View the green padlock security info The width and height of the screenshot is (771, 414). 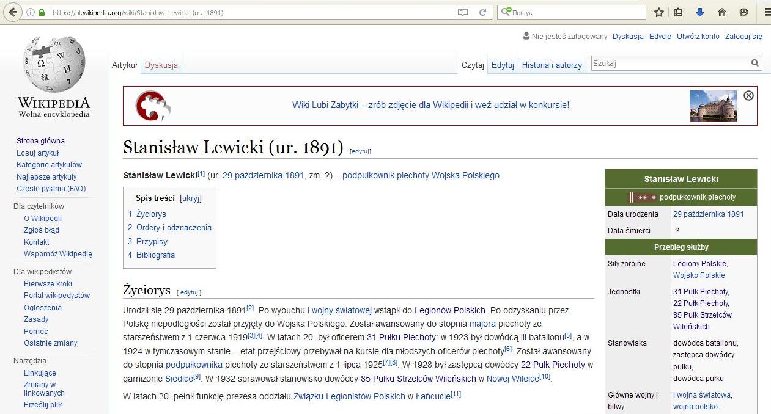point(42,12)
